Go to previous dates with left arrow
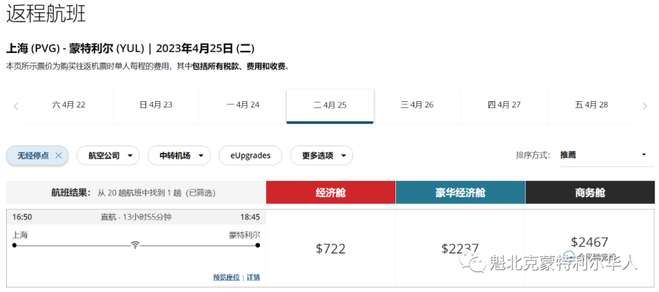659x292 pixels. coord(16,106)
